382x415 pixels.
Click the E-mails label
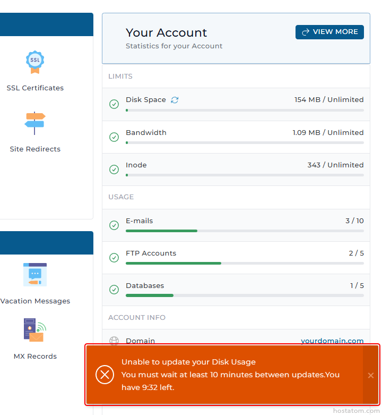tap(139, 221)
